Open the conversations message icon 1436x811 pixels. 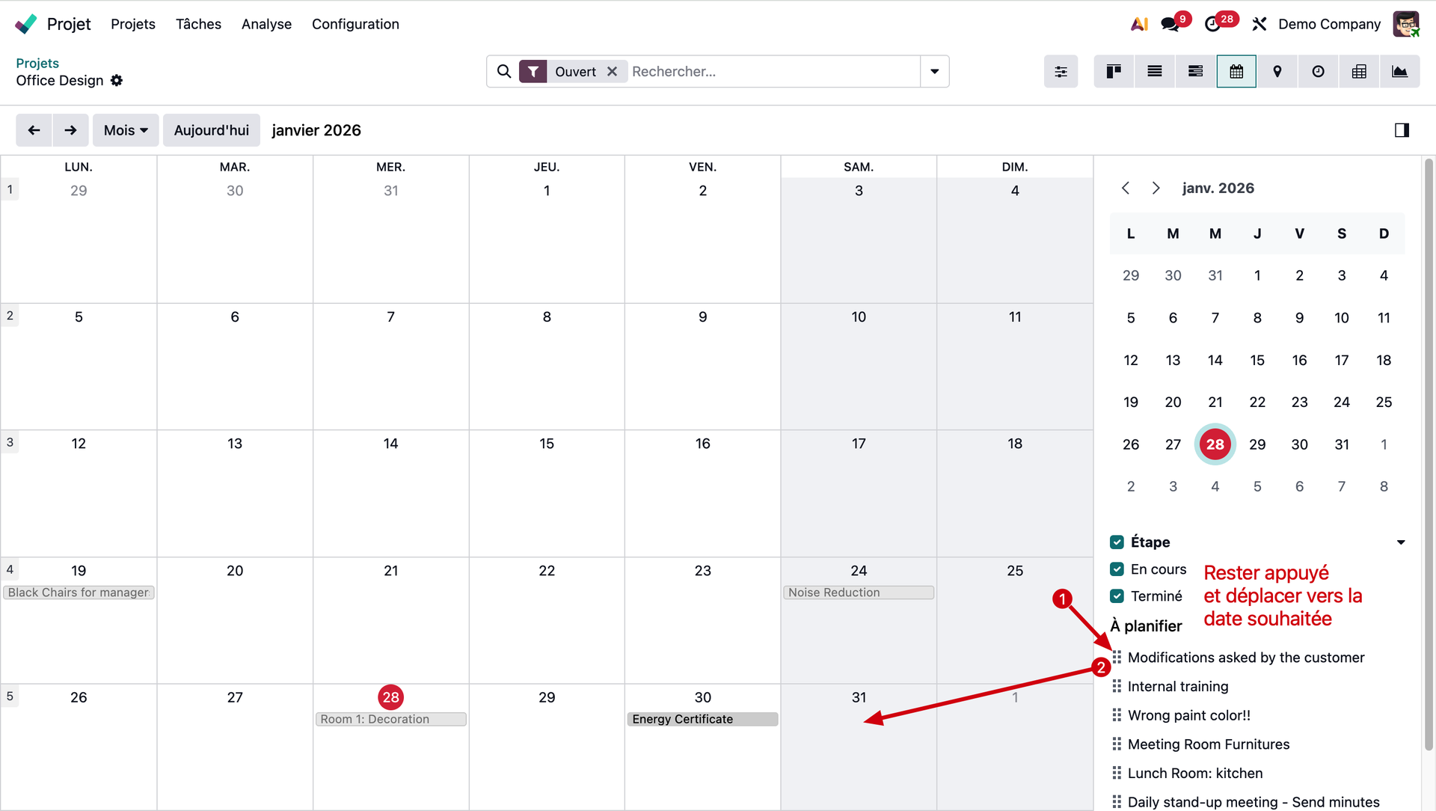point(1170,24)
